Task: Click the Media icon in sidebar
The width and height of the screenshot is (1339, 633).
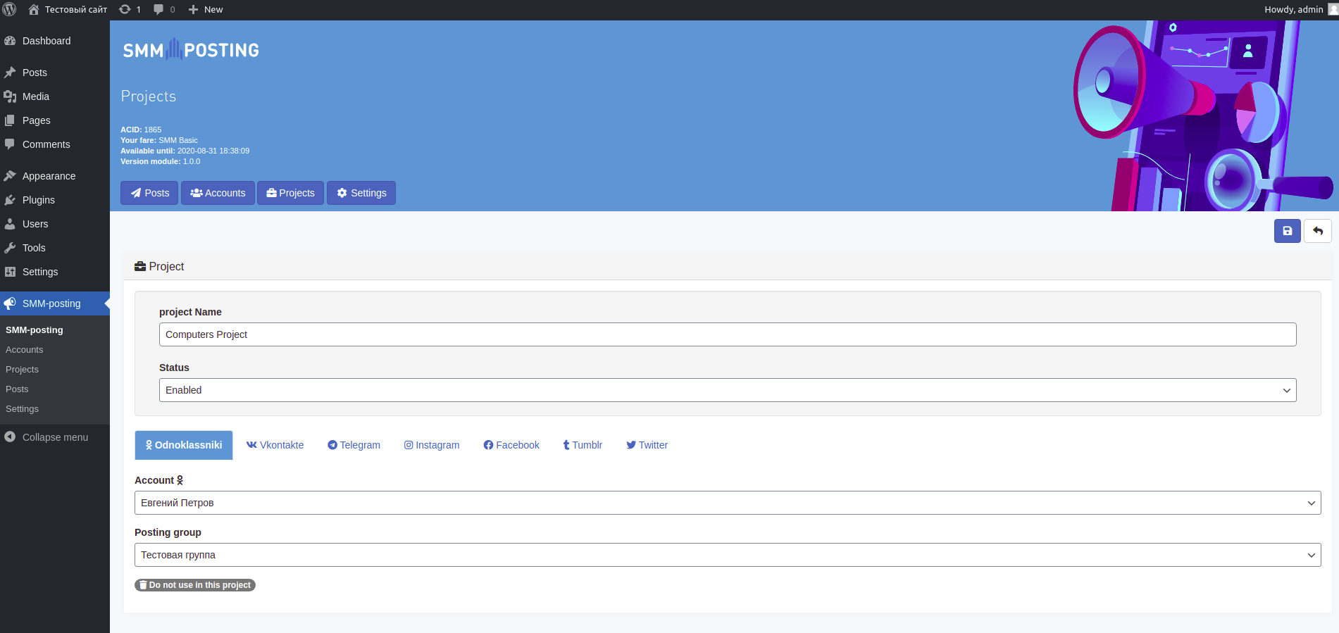Action: (x=10, y=96)
